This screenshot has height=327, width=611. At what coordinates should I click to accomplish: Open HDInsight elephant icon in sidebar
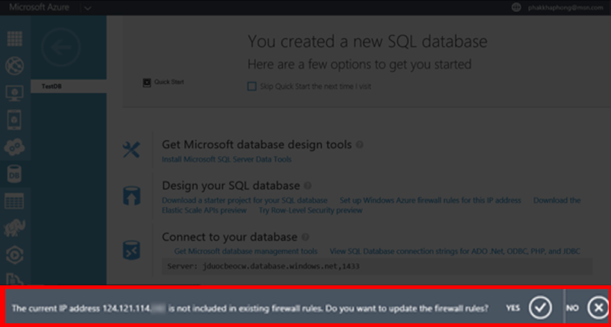(14, 228)
